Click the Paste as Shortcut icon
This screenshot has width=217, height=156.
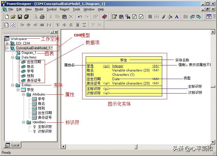121,17
